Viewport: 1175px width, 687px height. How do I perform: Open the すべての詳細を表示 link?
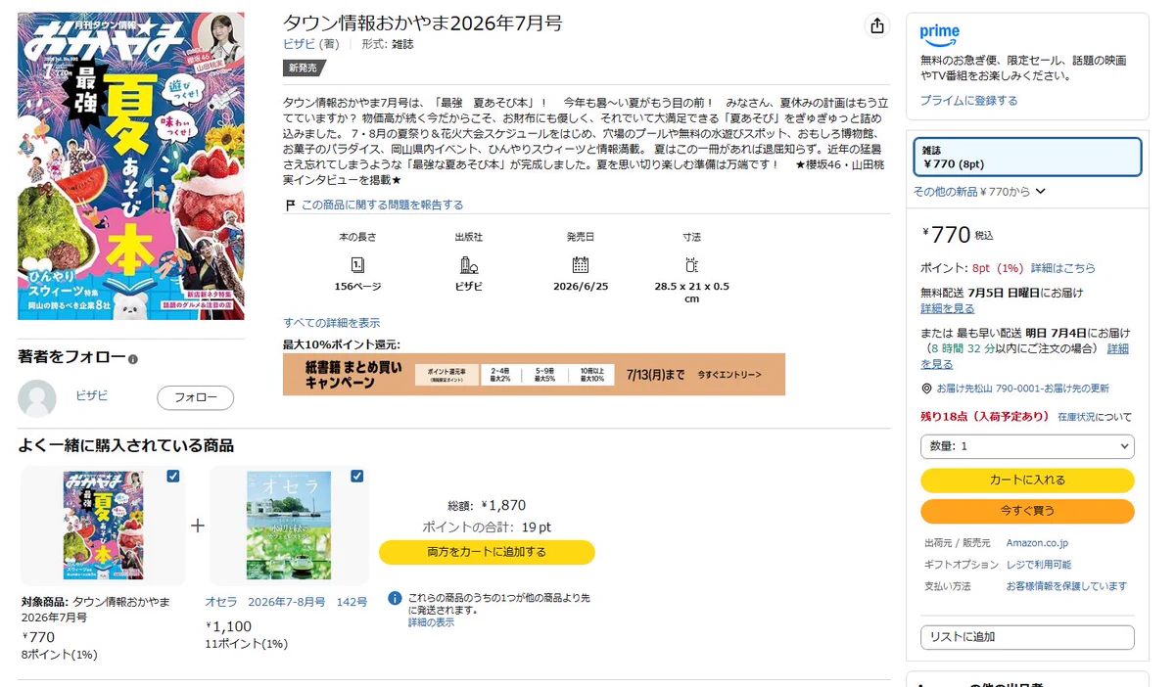[x=332, y=323]
